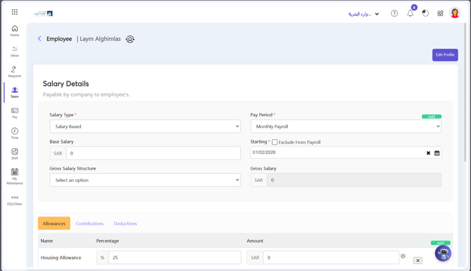Clear the Starting date with X icon
Screen dimensions: 471x271
click(x=428, y=153)
